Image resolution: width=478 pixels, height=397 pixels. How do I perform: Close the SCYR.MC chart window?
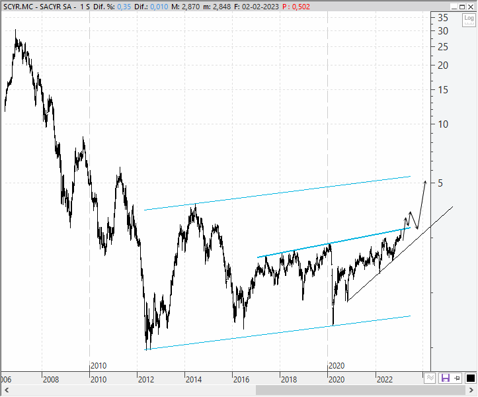coord(471,7)
